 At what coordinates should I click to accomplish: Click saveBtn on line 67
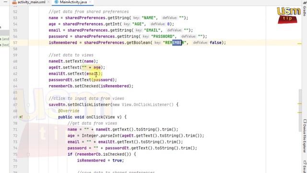click(57, 105)
